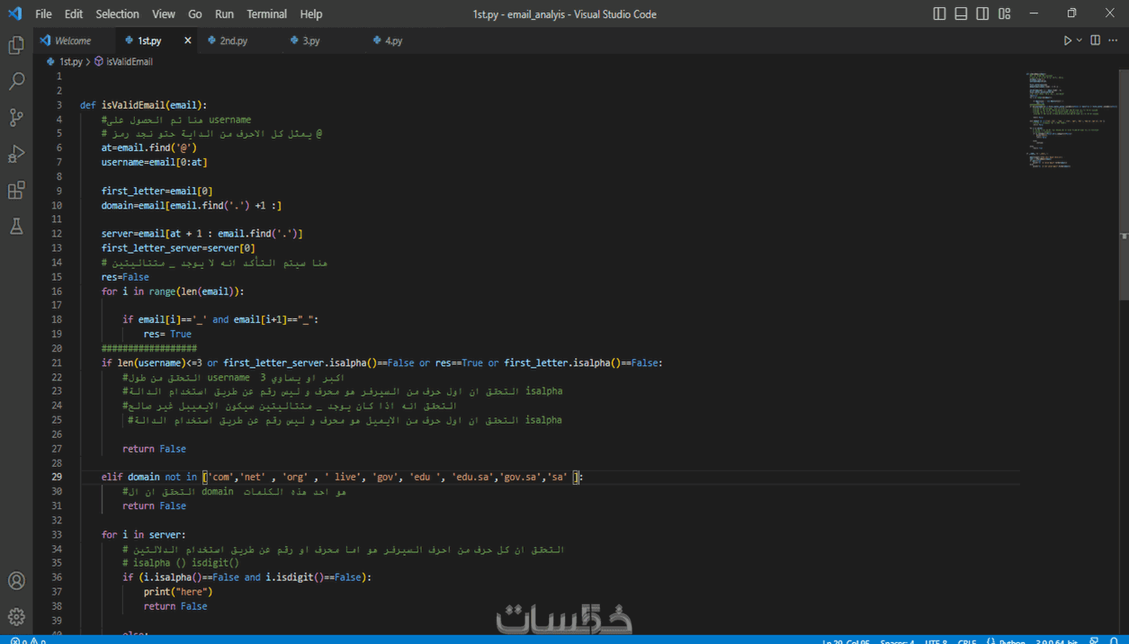This screenshot has width=1129, height=644.
Task: Switch to the 2nd.py tab
Action: 228,40
